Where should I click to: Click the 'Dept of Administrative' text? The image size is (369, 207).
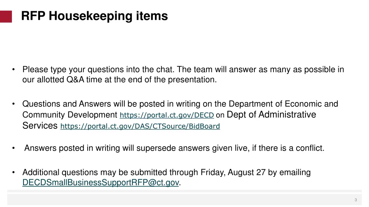[x=272, y=115]
